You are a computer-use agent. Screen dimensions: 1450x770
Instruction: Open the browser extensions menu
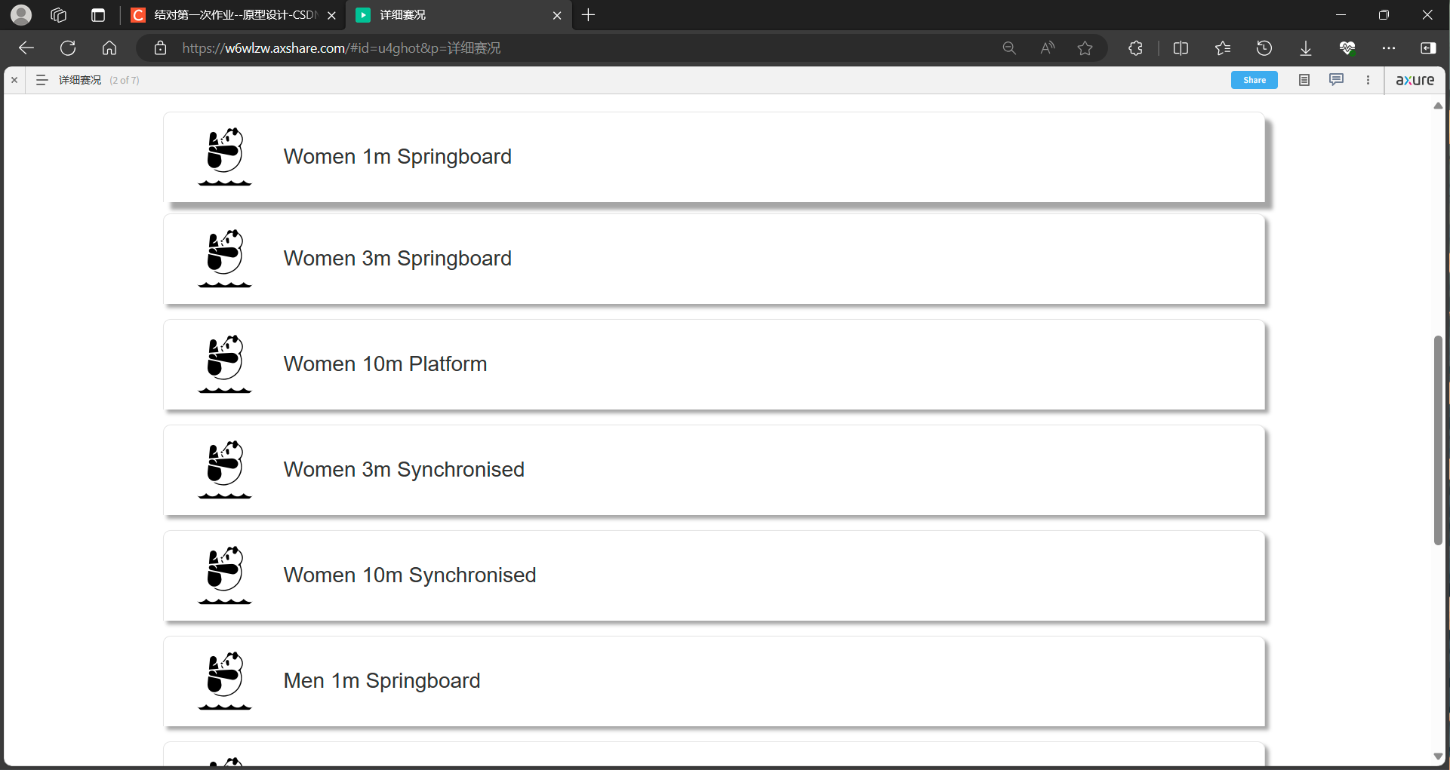pyautogui.click(x=1135, y=48)
